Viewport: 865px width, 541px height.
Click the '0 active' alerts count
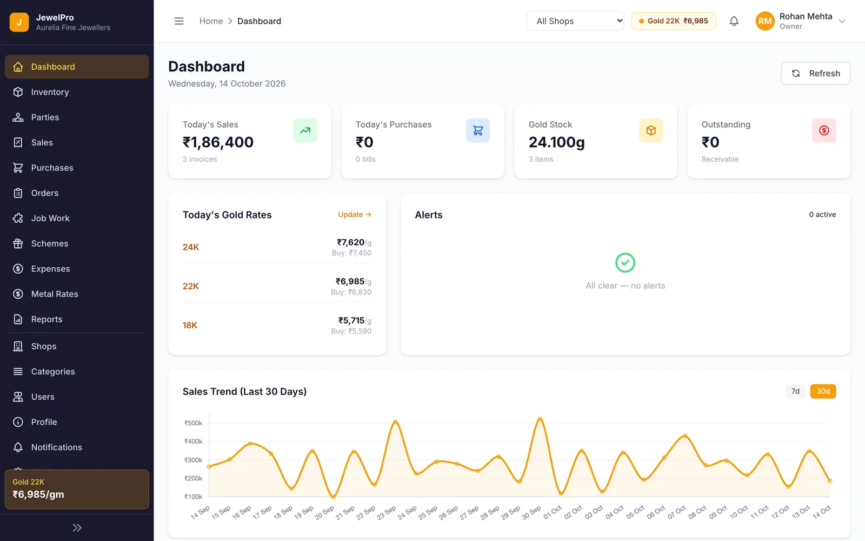[822, 215]
